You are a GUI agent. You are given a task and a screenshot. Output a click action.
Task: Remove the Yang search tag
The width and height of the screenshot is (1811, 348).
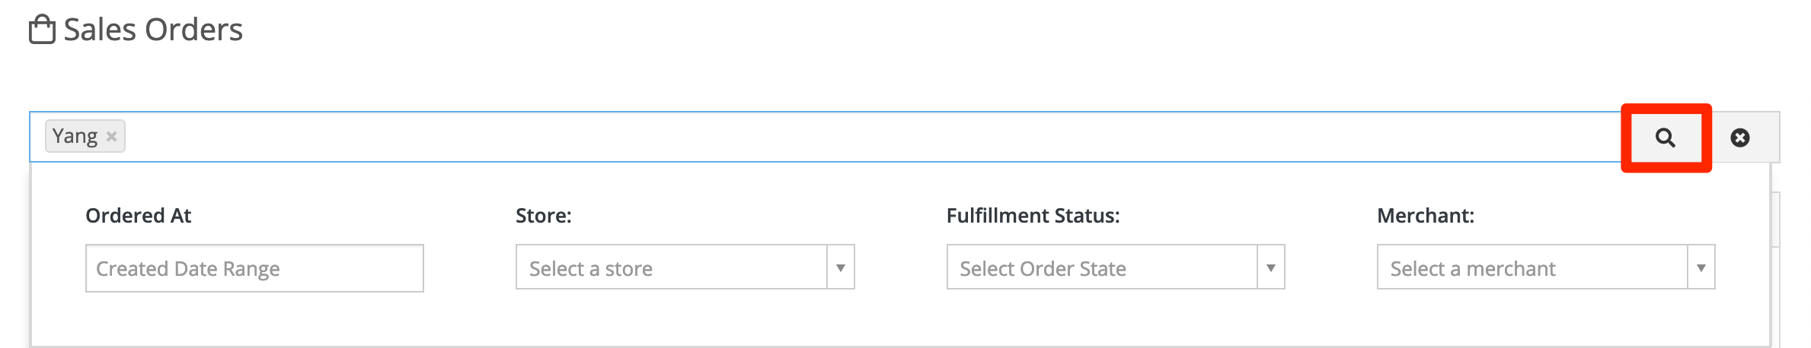[111, 137]
